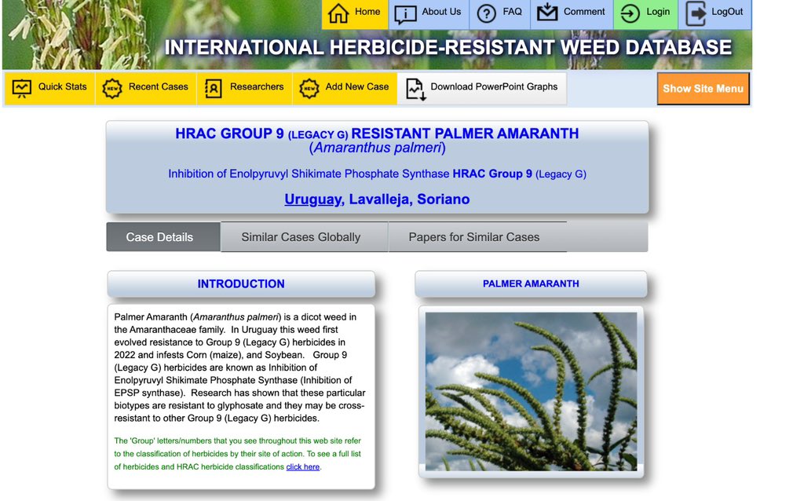
Task: Click the Palmer Amaranth plant photo
Action: (531, 392)
